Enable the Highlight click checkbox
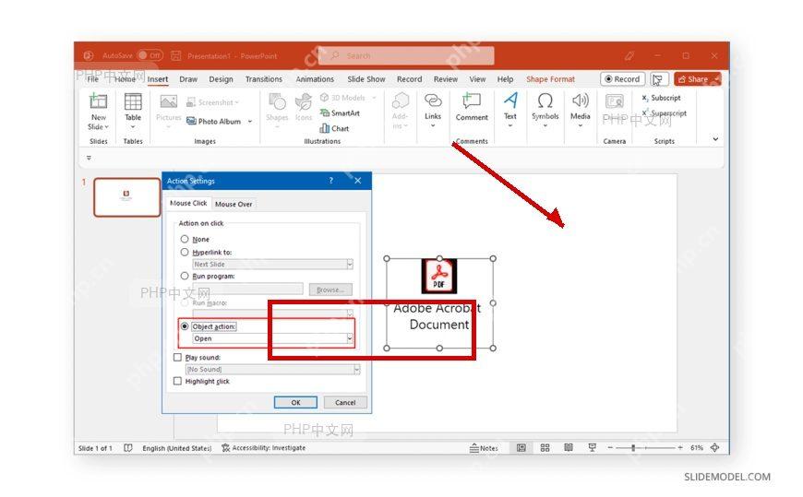 178,381
